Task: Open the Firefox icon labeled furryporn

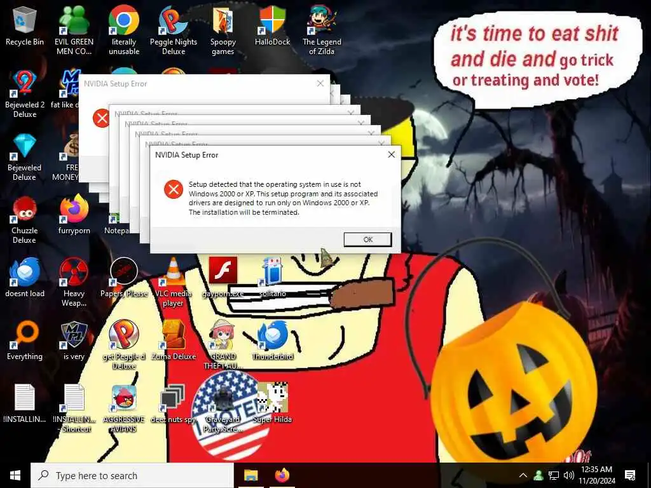Action: tap(74, 215)
